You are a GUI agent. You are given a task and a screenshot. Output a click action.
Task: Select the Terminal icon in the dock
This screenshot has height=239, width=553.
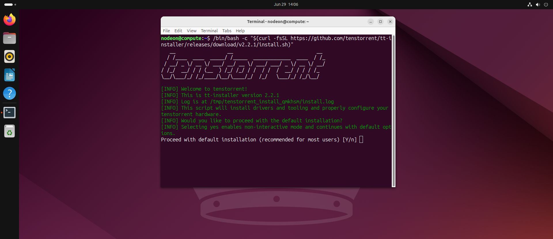pos(10,113)
